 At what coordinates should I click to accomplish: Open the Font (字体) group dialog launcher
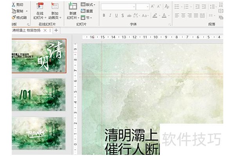pos(170,25)
